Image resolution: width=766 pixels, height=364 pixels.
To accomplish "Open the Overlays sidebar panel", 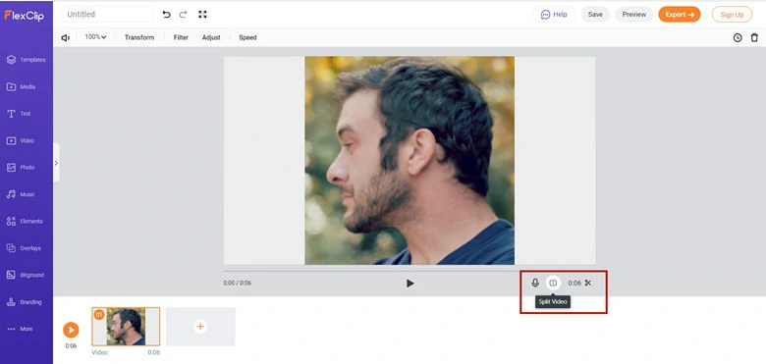I will 24,248.
